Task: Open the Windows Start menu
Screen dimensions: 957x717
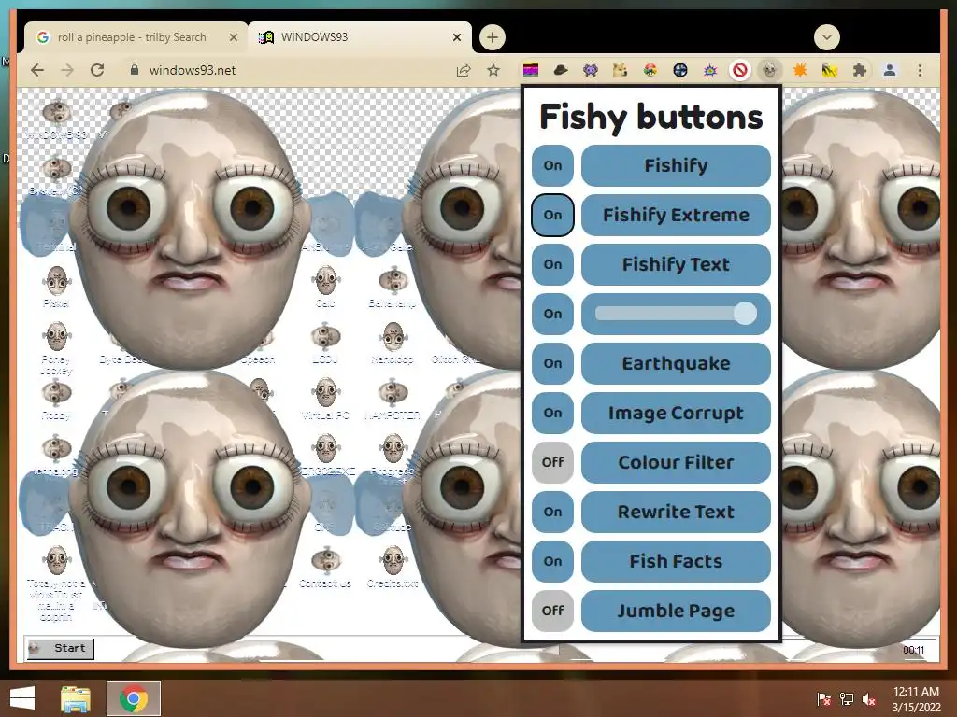Action: click(22, 698)
